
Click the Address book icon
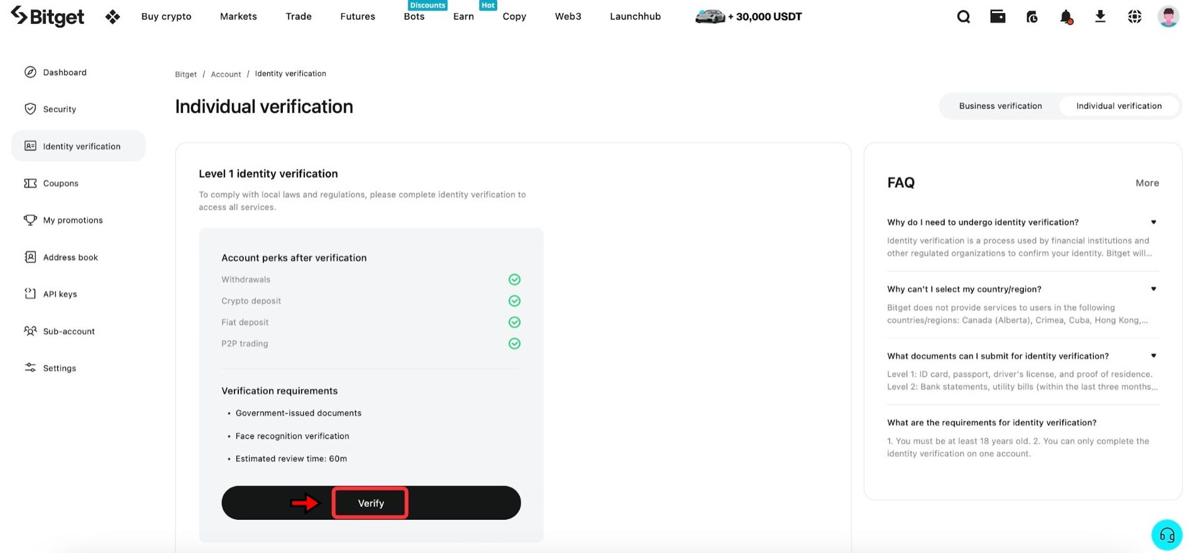[30, 257]
